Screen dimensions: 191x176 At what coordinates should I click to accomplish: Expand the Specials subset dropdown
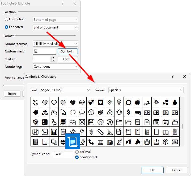coord(146,90)
